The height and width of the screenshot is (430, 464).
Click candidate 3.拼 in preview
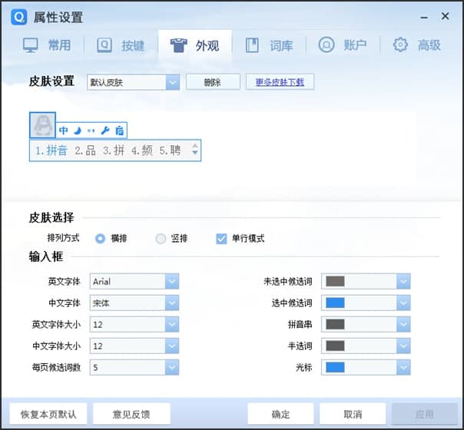tap(114, 150)
